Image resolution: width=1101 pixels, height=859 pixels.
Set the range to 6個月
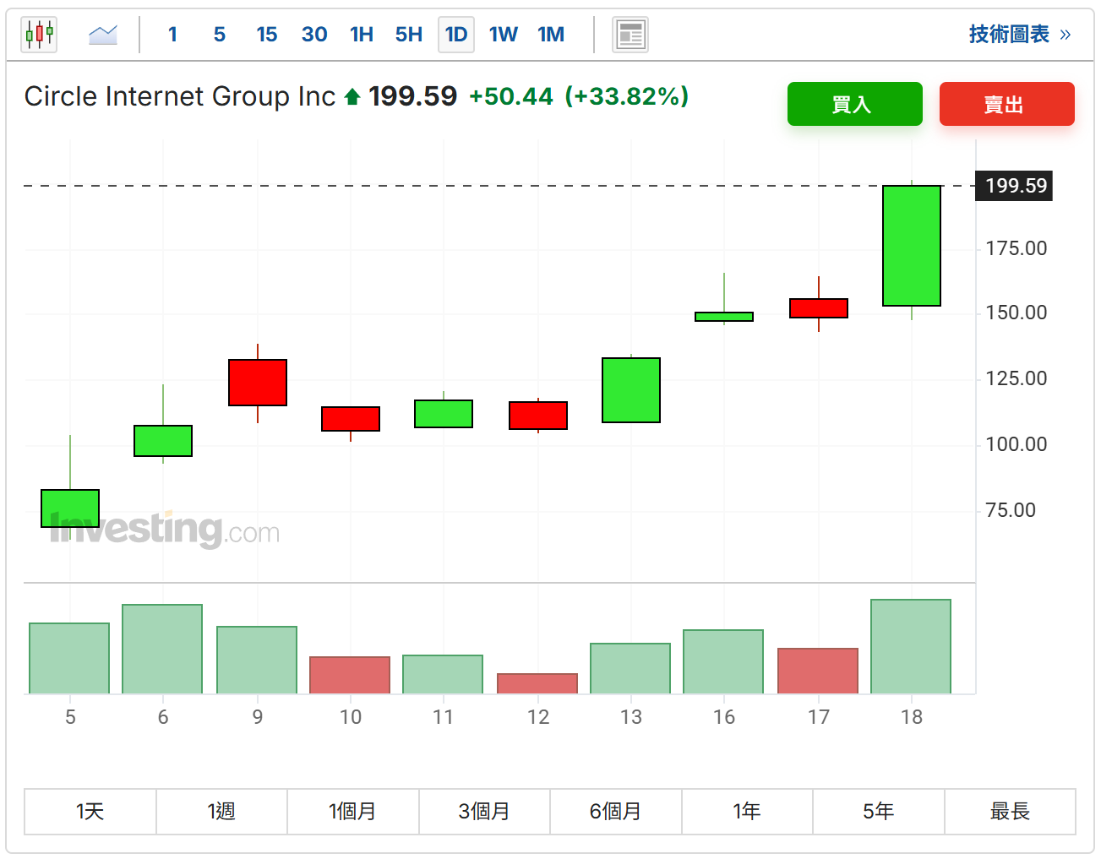click(x=616, y=812)
